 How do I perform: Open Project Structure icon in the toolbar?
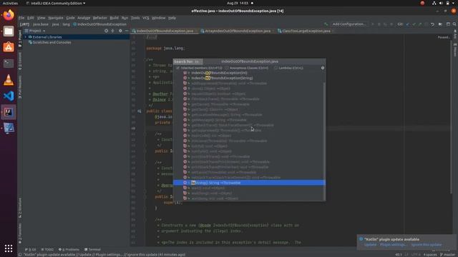(448, 24)
